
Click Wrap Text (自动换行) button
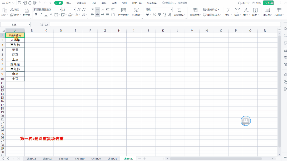coord(137,12)
